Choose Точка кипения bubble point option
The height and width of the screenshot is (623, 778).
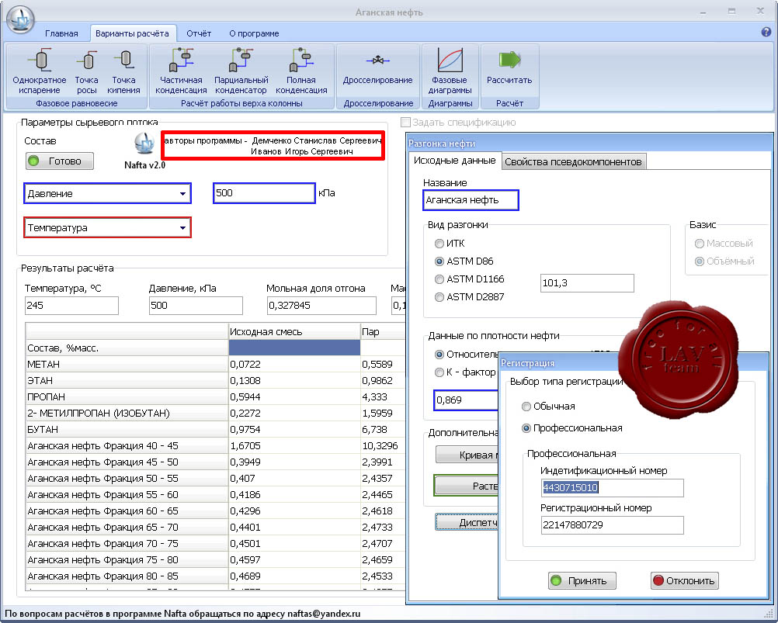click(123, 71)
